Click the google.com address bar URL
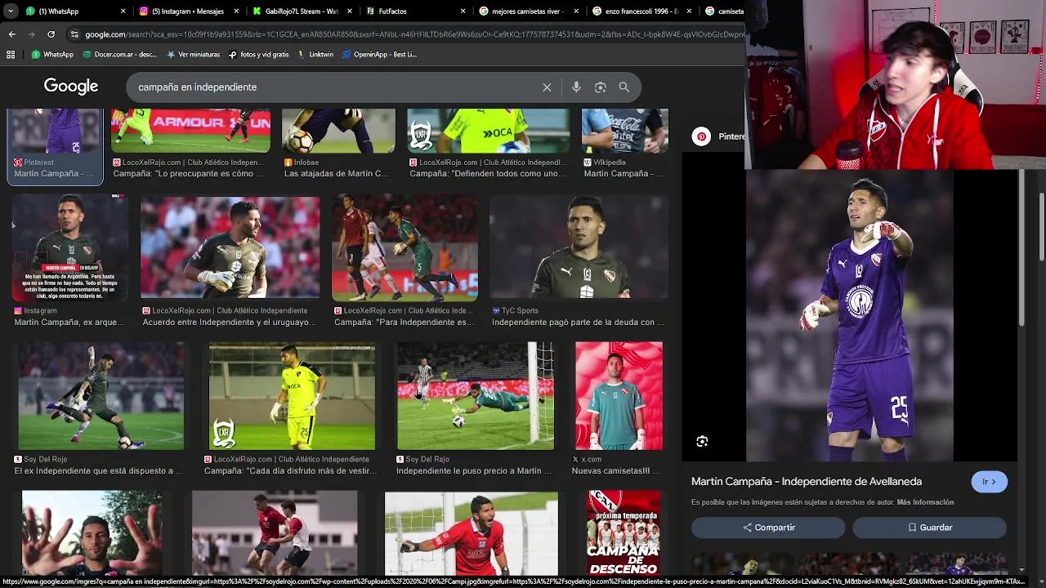This screenshot has height=588, width=1046. click(414, 34)
